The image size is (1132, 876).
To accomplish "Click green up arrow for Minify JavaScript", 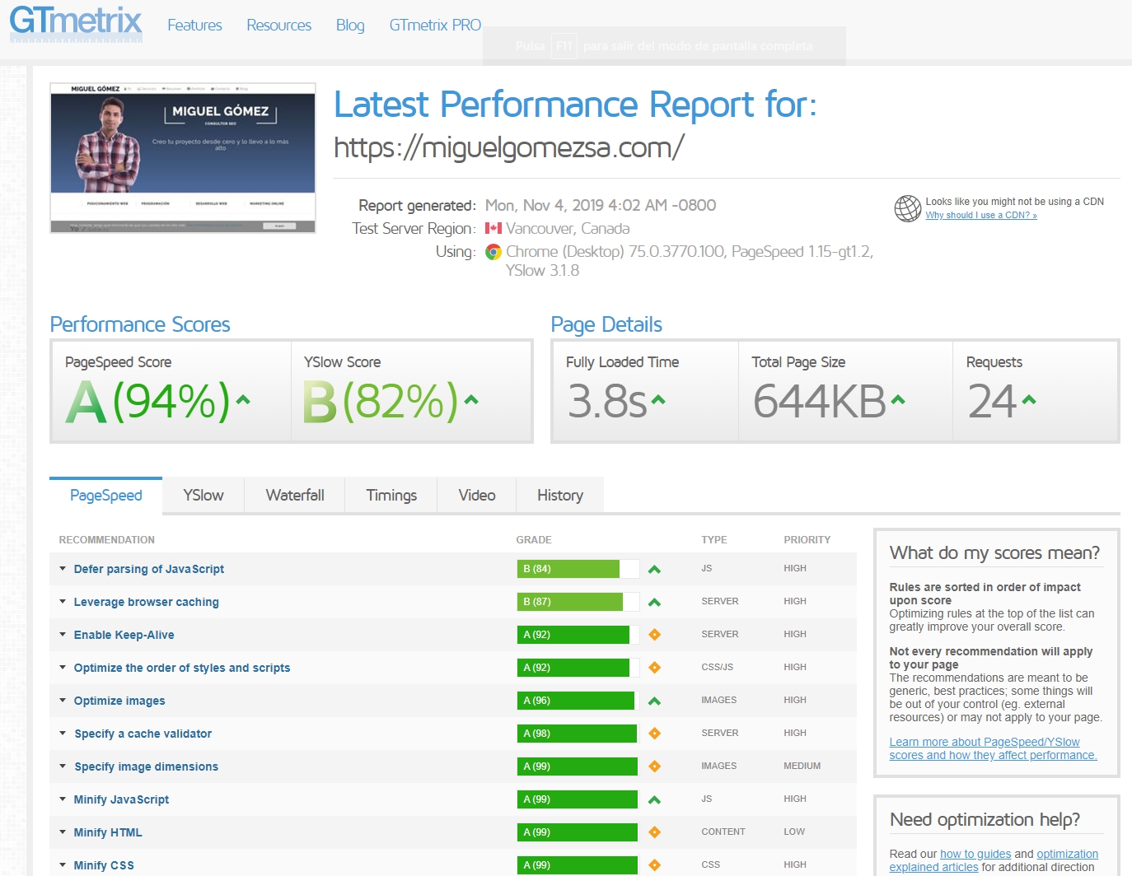I will (654, 799).
